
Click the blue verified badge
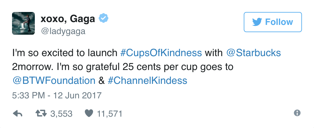click(x=103, y=19)
